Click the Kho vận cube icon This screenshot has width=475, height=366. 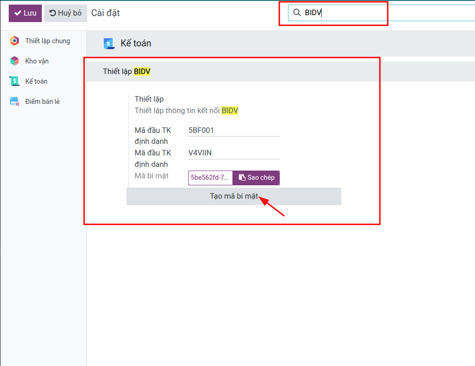click(15, 61)
